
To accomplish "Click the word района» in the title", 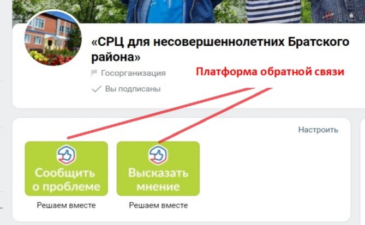I will pos(116,57).
